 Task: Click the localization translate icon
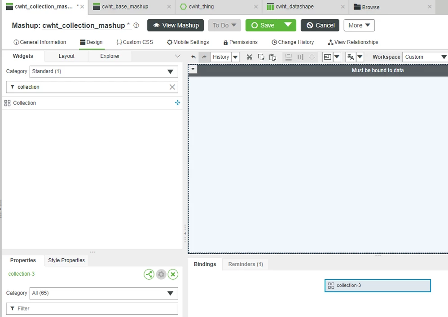coord(351,57)
